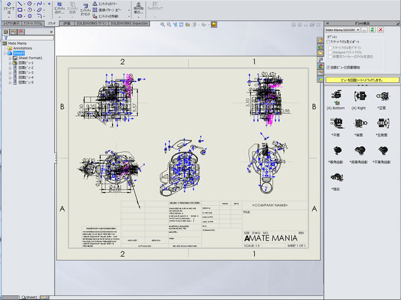Select the Sketch Fillet tool

39,16
